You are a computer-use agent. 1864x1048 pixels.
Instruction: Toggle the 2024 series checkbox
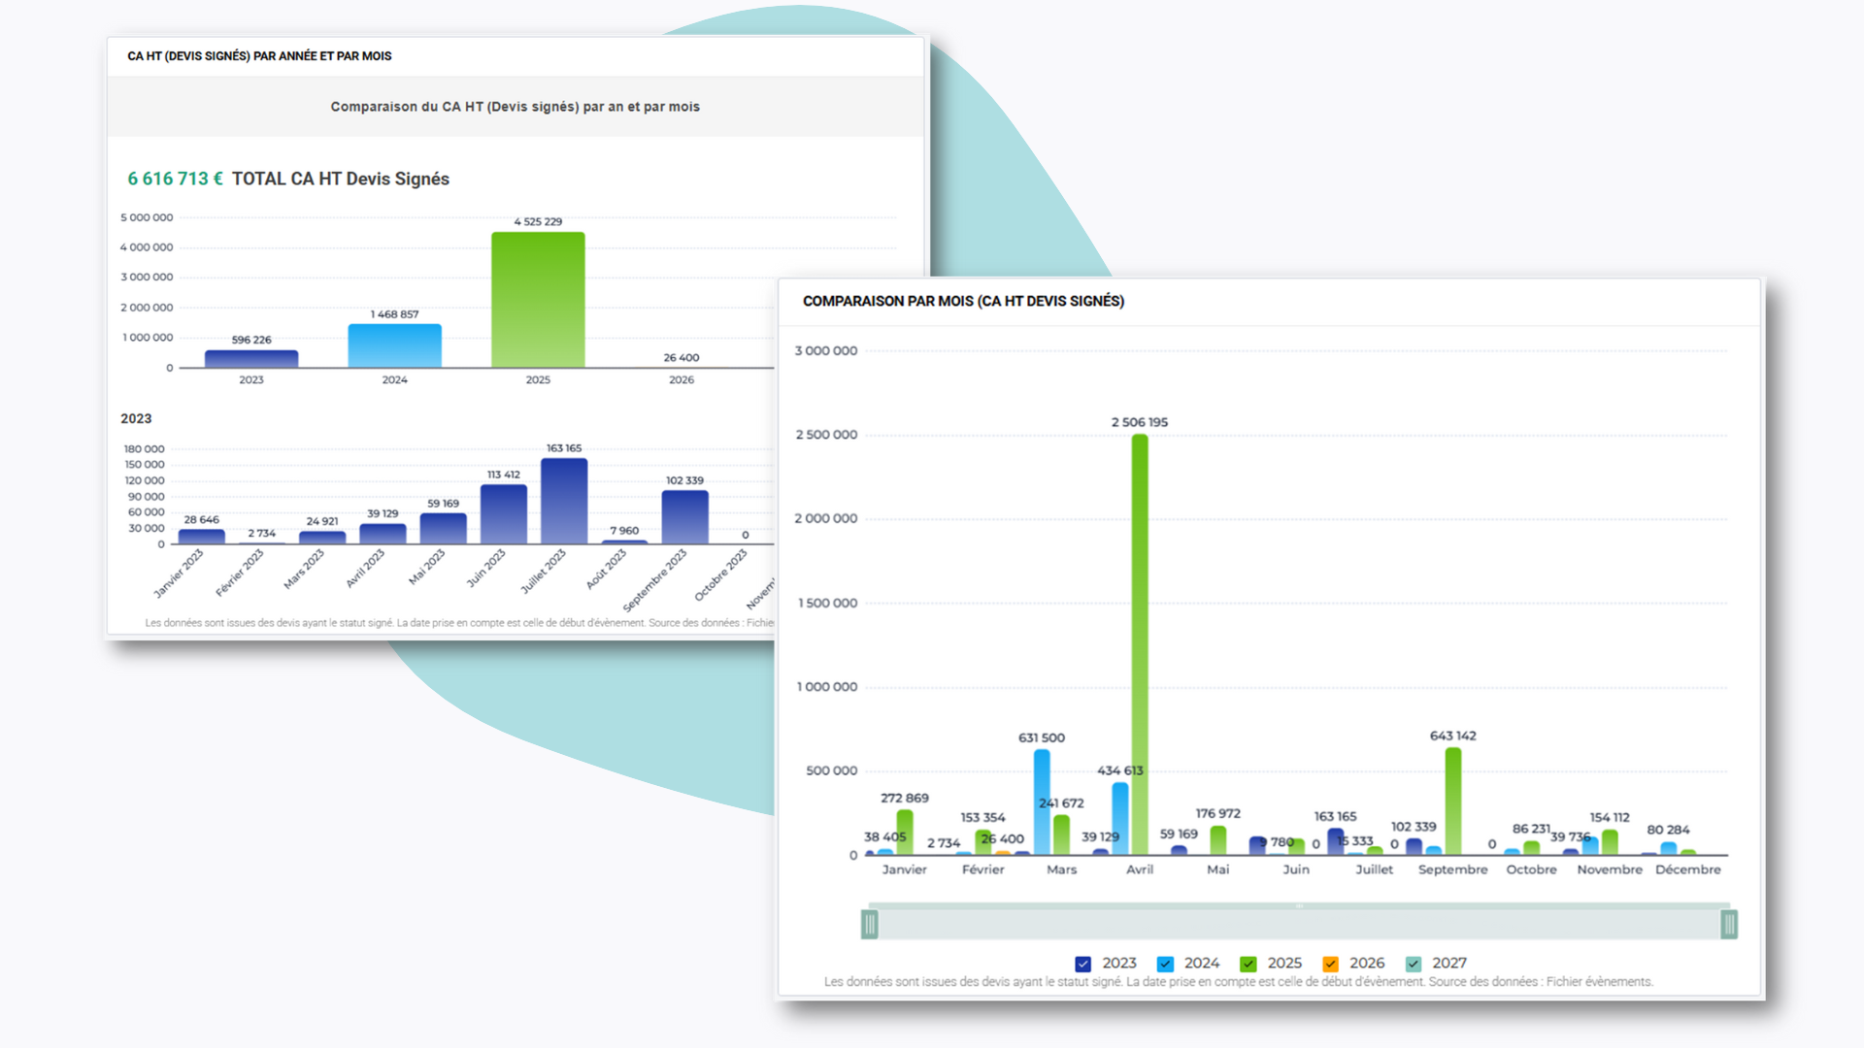(1165, 964)
